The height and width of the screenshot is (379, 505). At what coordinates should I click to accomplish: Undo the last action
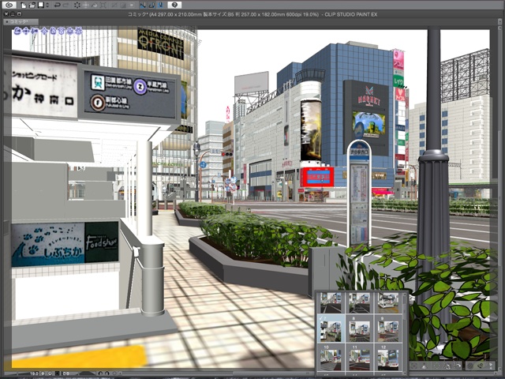(58, 6)
